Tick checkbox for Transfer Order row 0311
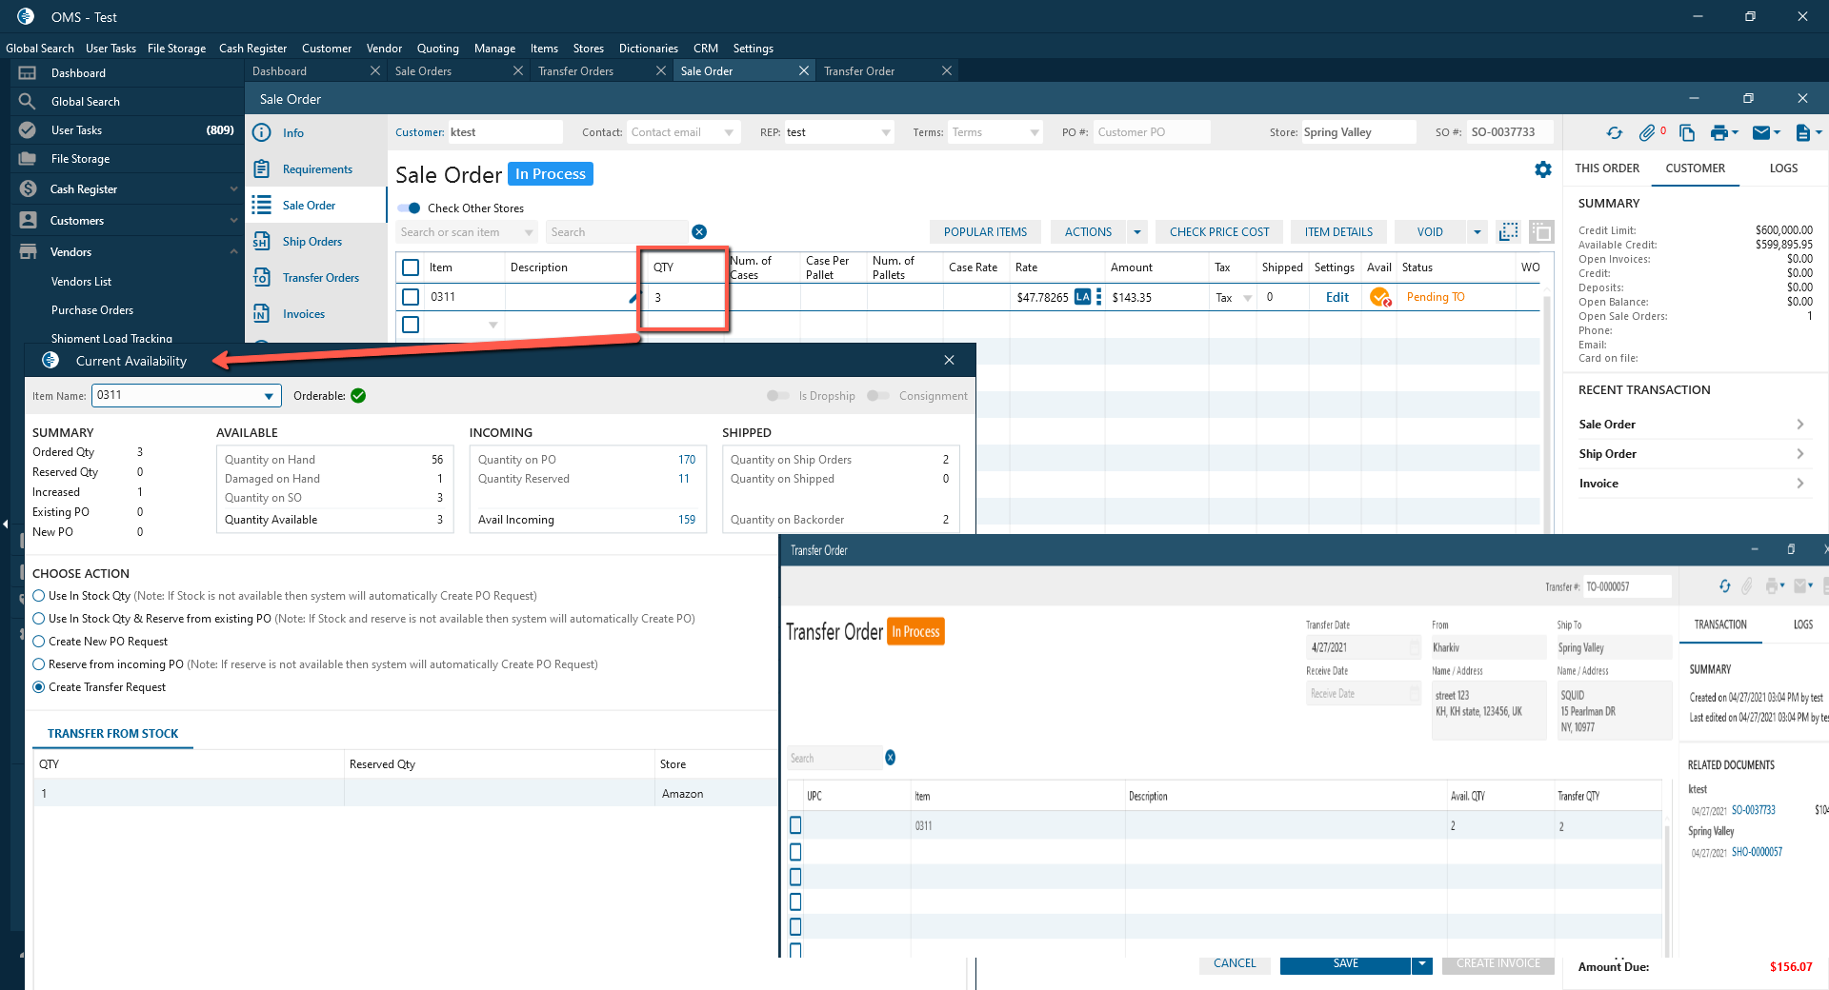This screenshot has width=1829, height=990. coord(795,825)
